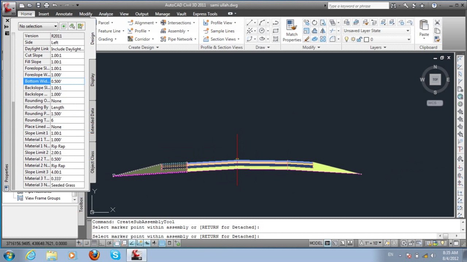This screenshot has height=262, width=467.
Task: Open the Unsaved Layer State dropdown
Action: point(377,31)
